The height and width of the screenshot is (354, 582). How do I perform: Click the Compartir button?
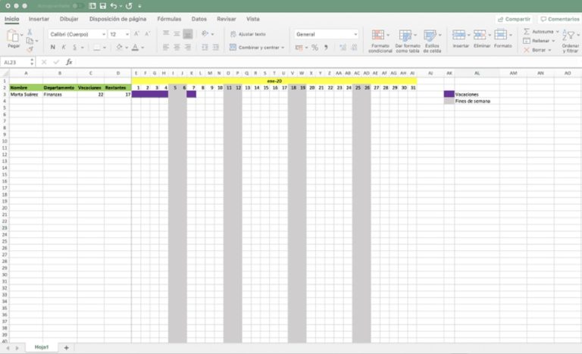[514, 18]
